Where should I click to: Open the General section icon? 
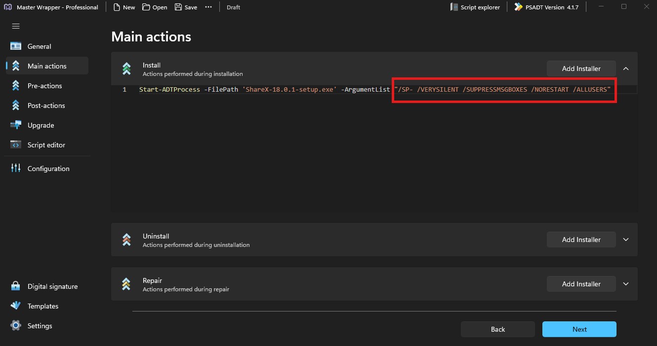tap(16, 46)
